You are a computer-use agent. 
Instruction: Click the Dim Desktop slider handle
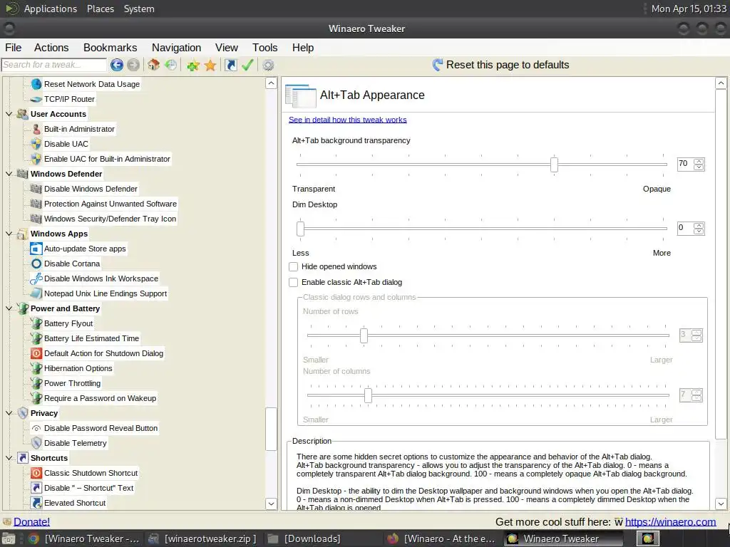coord(301,229)
